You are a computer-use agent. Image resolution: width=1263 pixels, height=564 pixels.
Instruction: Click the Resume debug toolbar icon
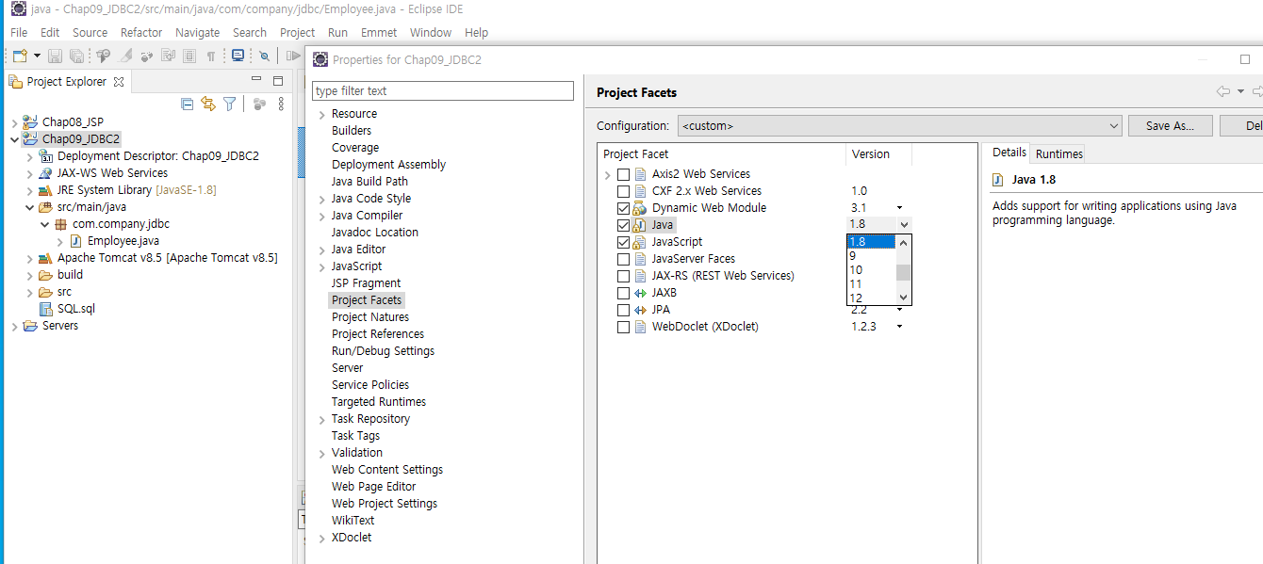[293, 56]
